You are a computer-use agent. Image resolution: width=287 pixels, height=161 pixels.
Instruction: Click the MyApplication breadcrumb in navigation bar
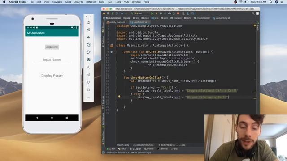(x=112, y=18)
